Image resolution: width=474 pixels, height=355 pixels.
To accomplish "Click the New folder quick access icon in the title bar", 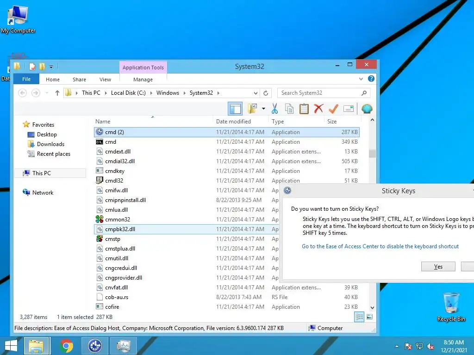I will [42, 67].
